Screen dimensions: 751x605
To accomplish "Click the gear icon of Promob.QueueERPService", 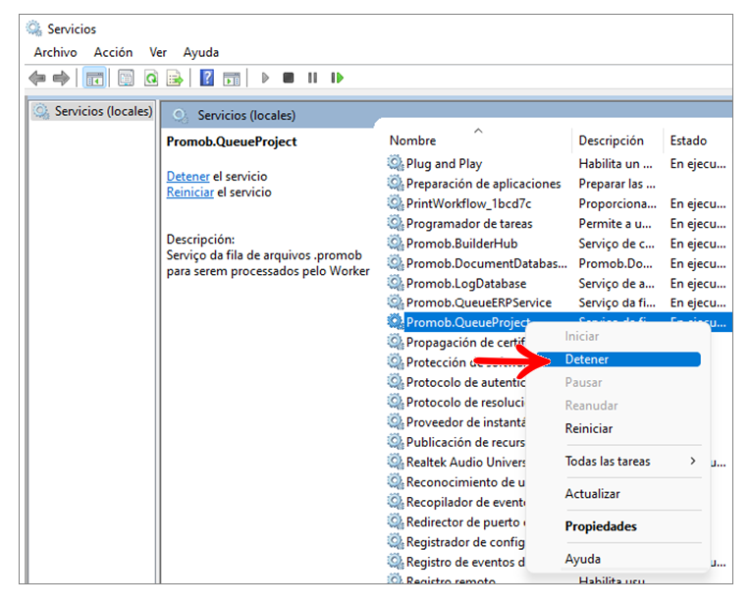I will tap(396, 302).
